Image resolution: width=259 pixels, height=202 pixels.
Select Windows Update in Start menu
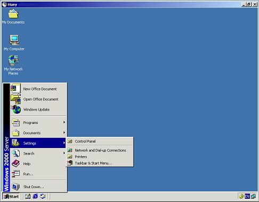(38, 110)
